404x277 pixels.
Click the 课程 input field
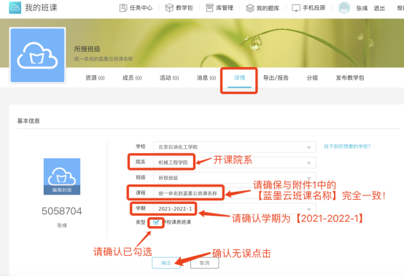(x=235, y=193)
